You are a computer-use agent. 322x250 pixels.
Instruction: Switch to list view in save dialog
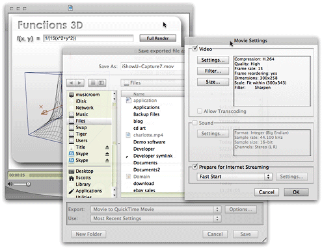point(93,83)
